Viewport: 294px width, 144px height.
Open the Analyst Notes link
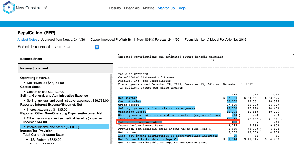pyautogui.click(x=27, y=40)
